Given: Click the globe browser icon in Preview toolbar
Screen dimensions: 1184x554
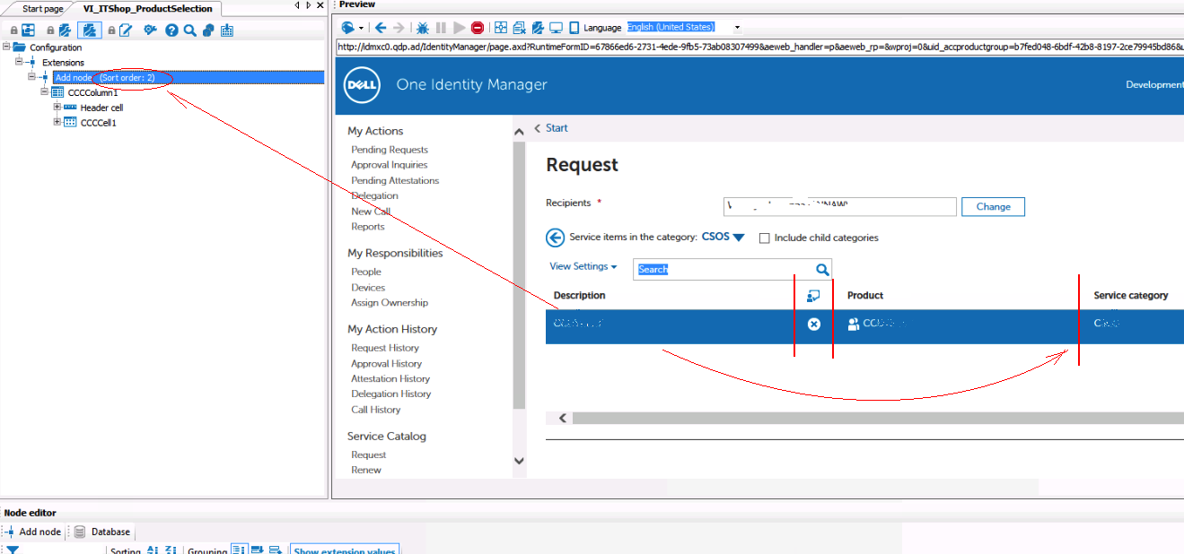Looking at the screenshot, I should (x=347, y=28).
